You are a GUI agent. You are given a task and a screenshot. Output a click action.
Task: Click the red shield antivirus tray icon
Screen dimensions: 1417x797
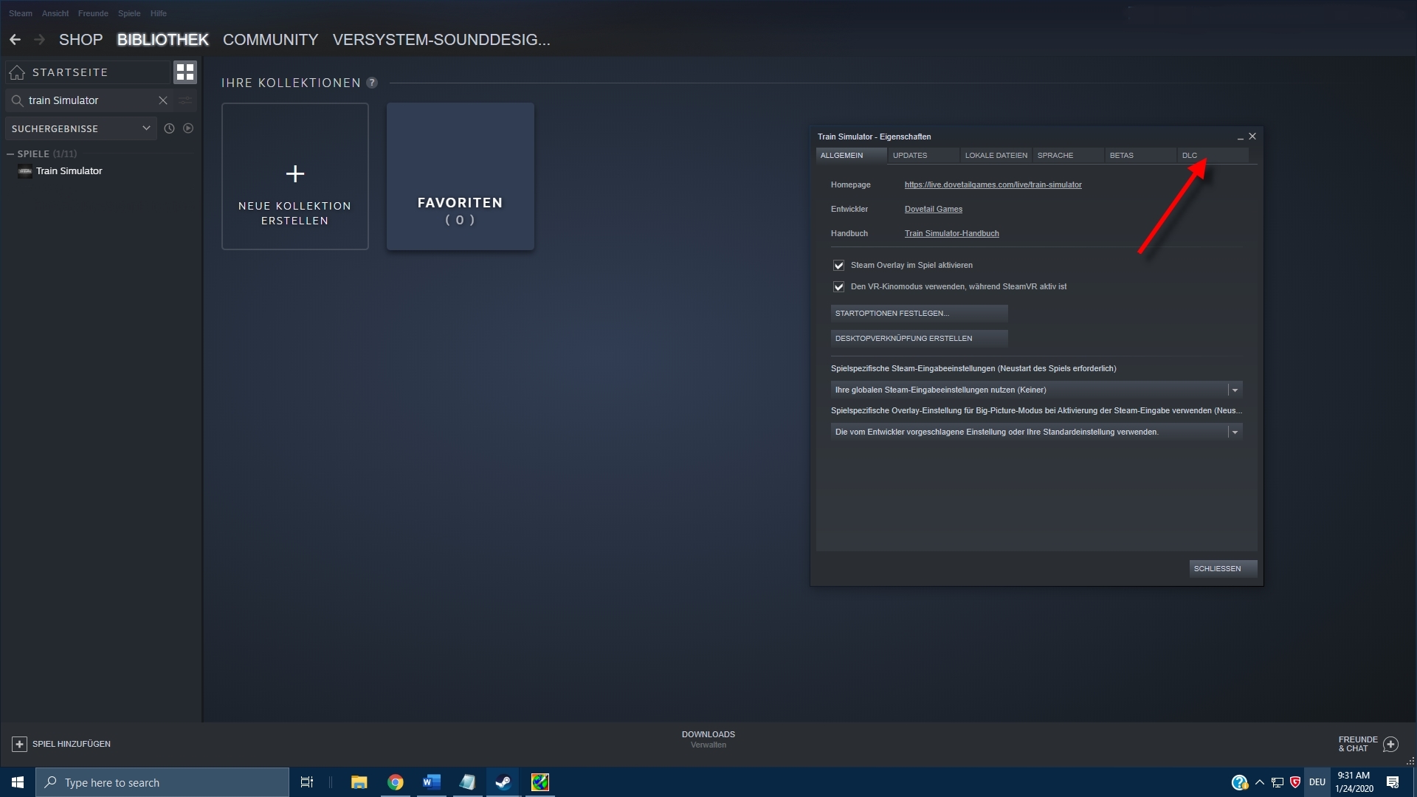1295,782
